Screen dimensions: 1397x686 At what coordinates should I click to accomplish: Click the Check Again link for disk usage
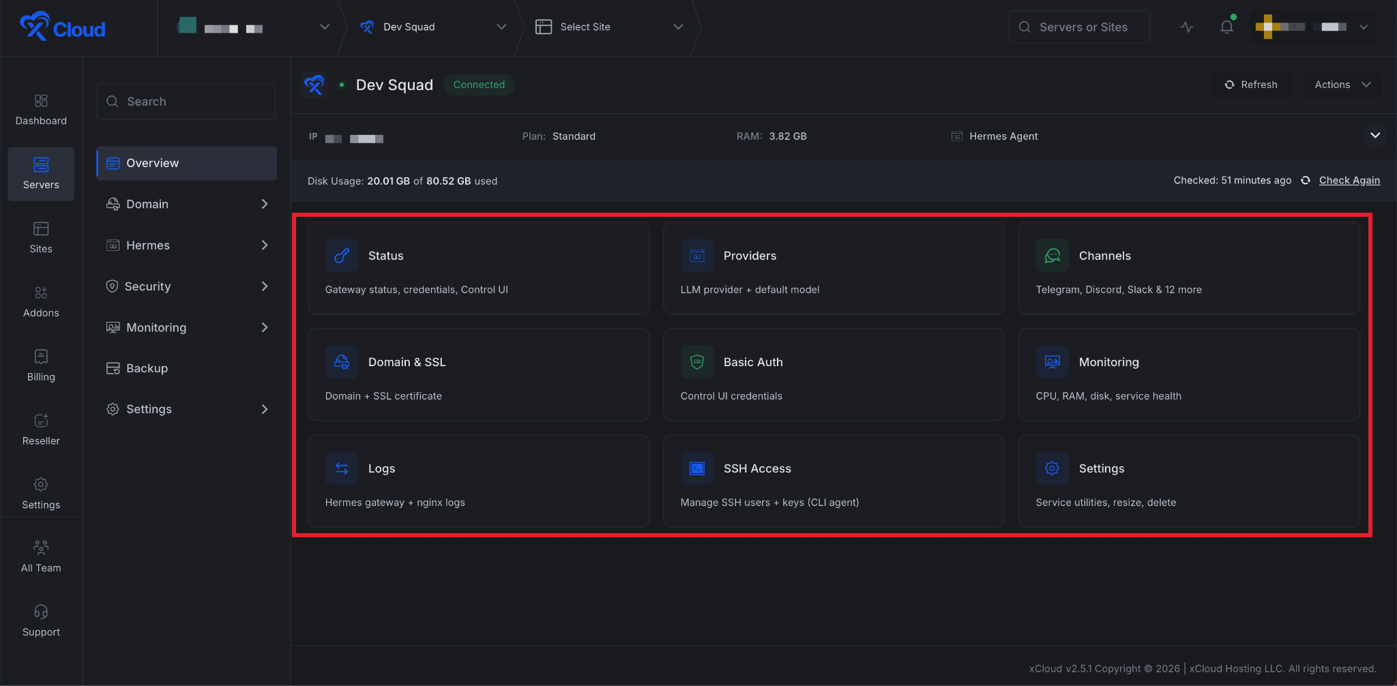pos(1349,180)
